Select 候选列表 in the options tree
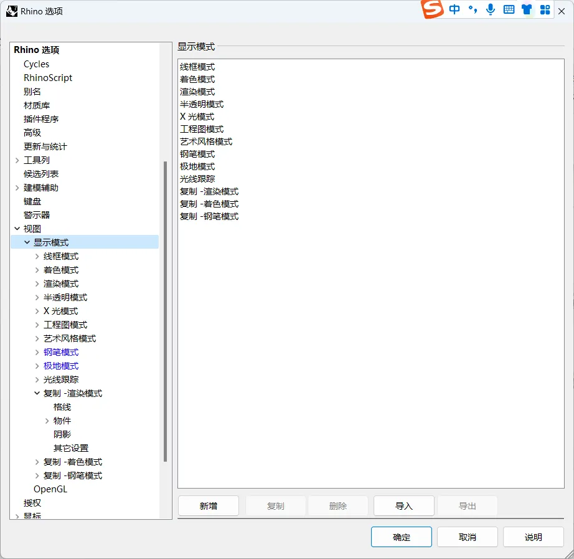The height and width of the screenshot is (559, 574). click(x=41, y=174)
